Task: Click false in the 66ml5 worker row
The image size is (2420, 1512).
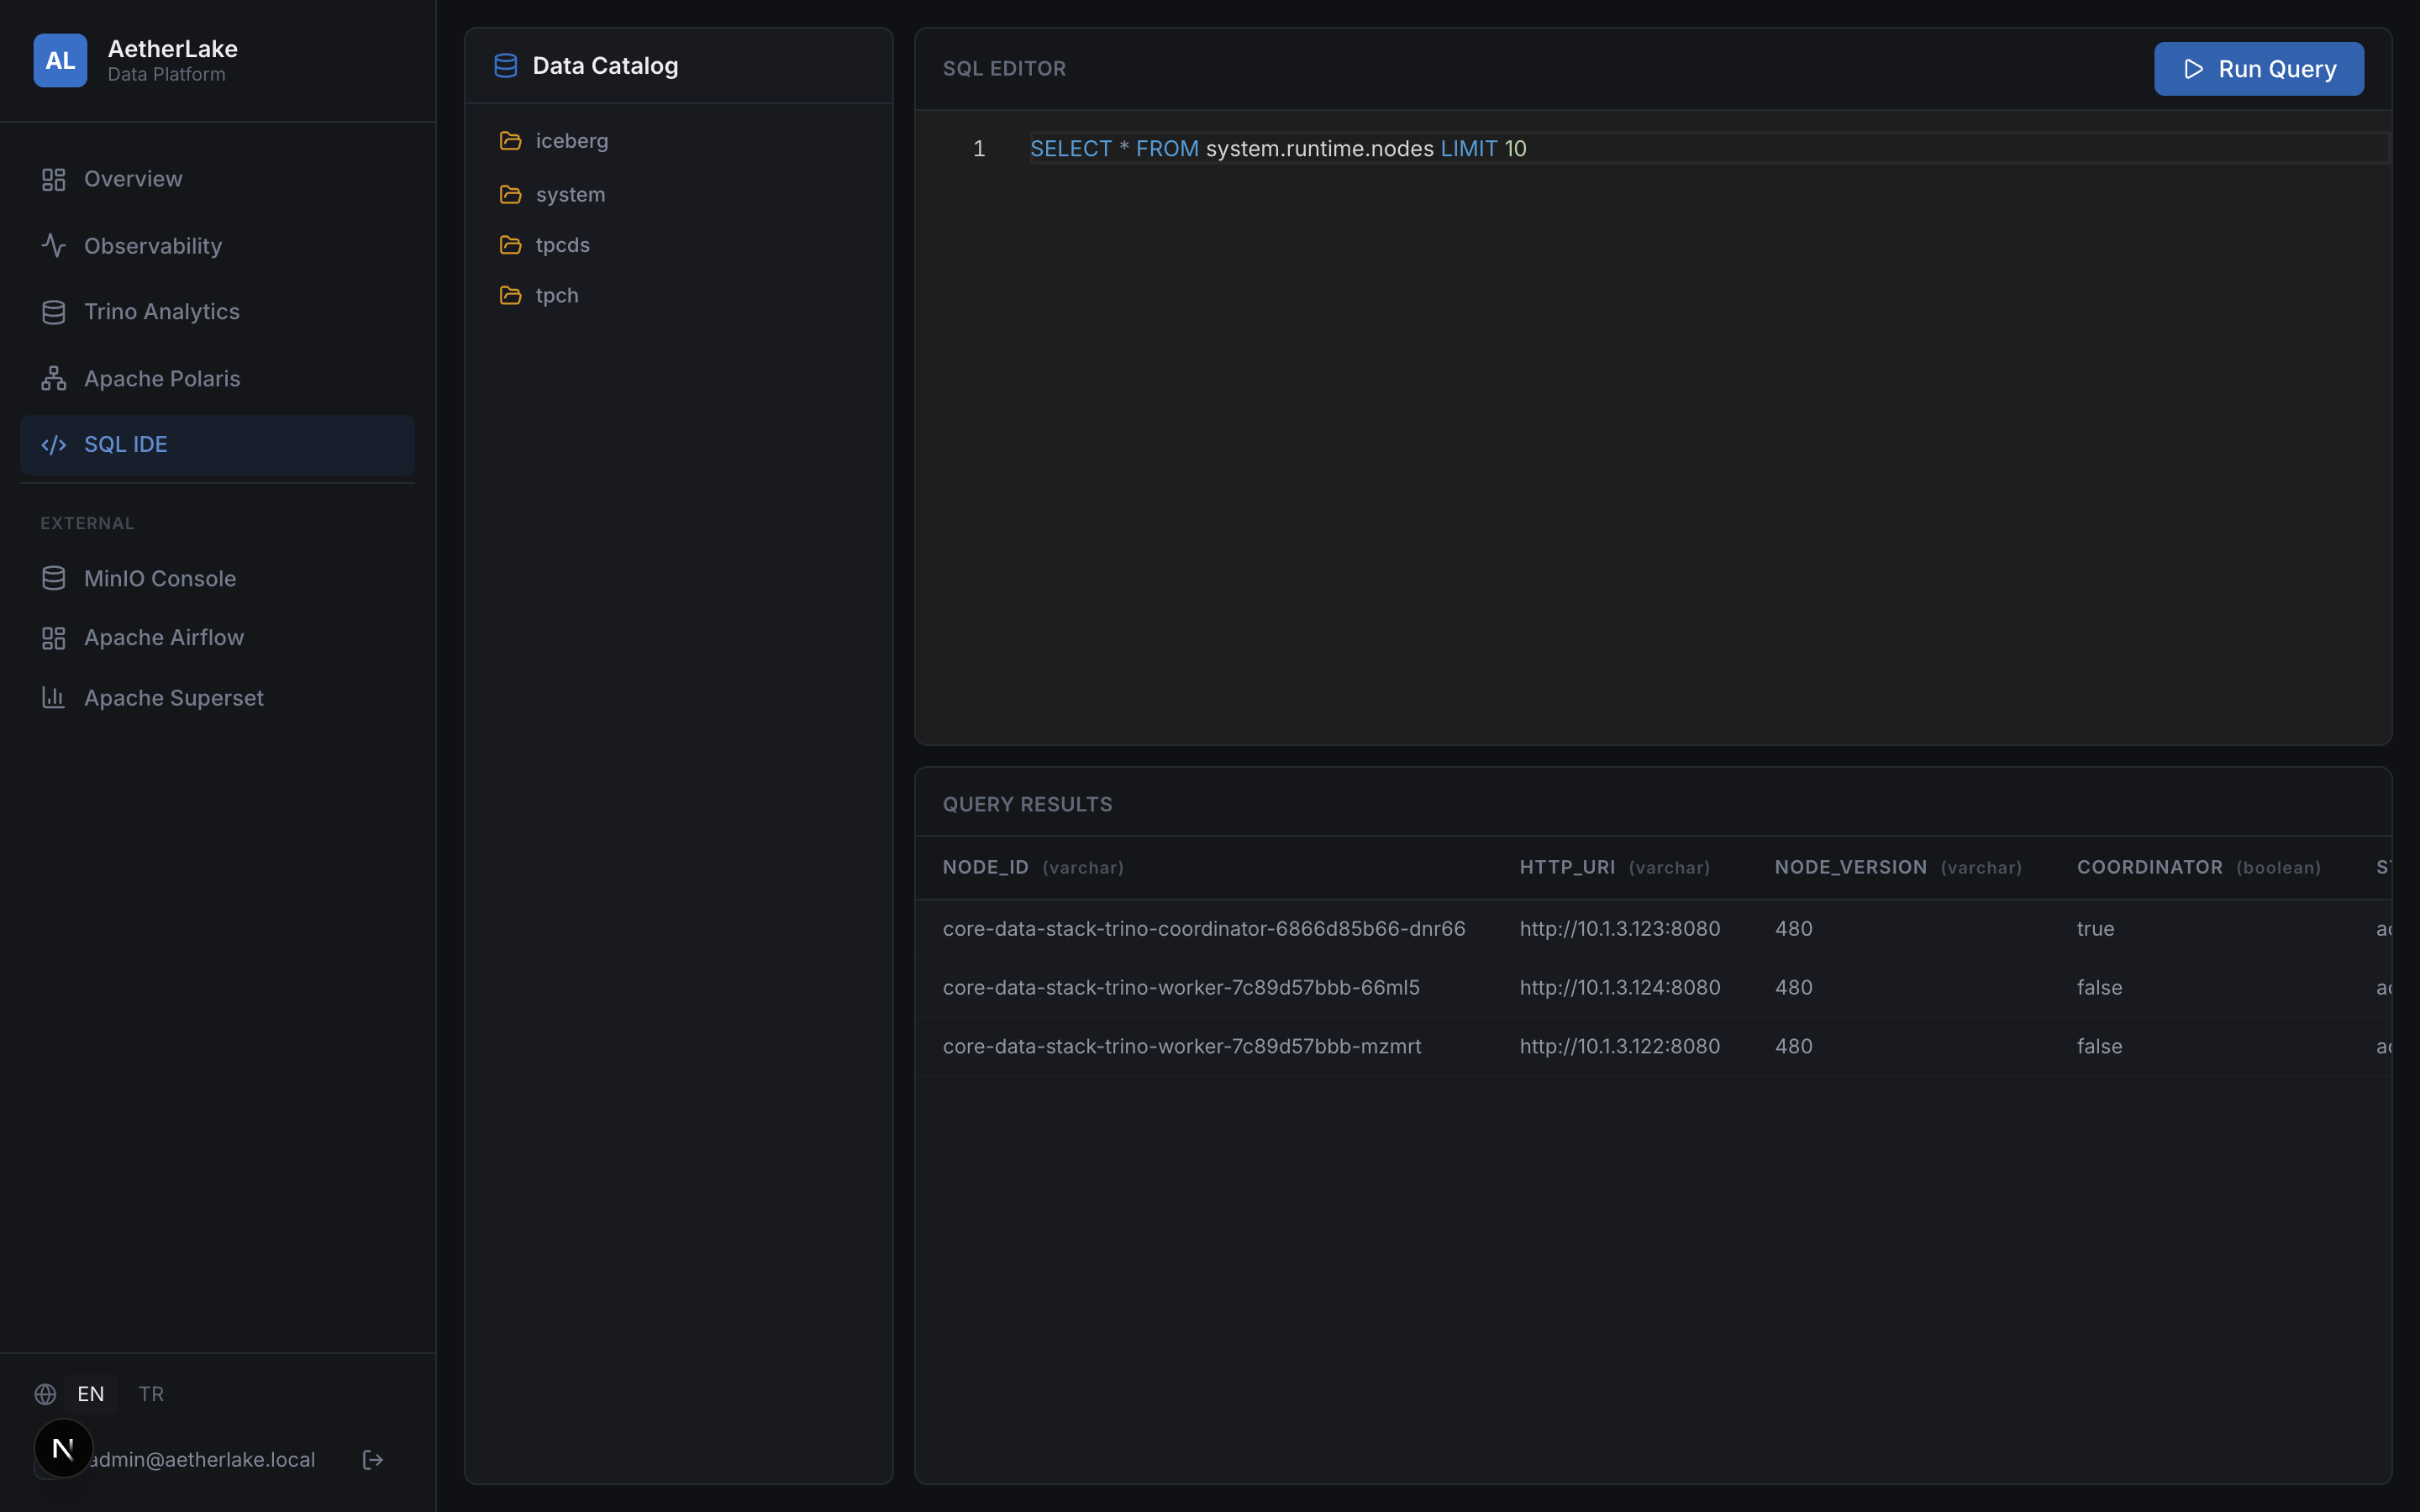Action: [x=2099, y=988]
